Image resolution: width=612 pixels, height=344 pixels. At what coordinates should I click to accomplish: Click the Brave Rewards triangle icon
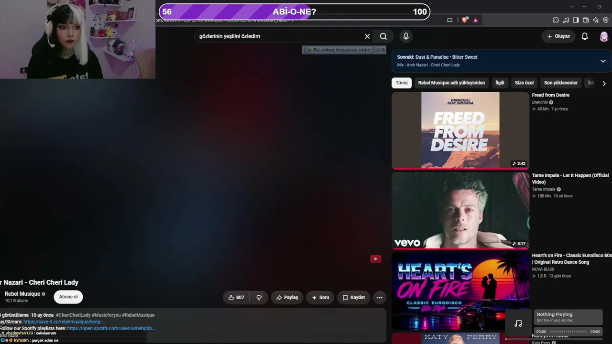click(x=475, y=20)
